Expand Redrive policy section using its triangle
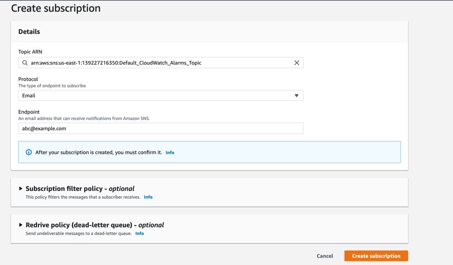The width and height of the screenshot is (453, 265). (21, 225)
